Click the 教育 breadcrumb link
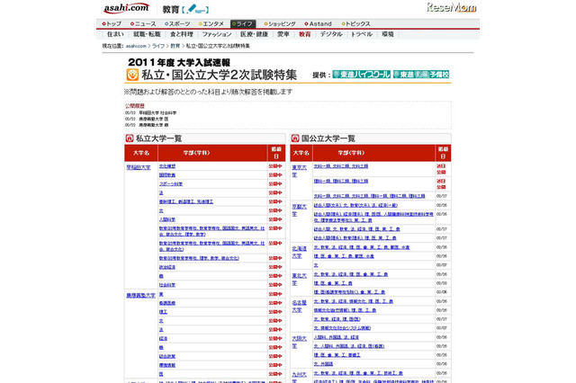Screen dimensions: 576x383 coord(175,46)
